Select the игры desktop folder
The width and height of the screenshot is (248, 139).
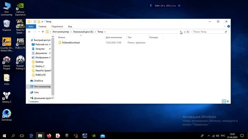tap(7, 80)
